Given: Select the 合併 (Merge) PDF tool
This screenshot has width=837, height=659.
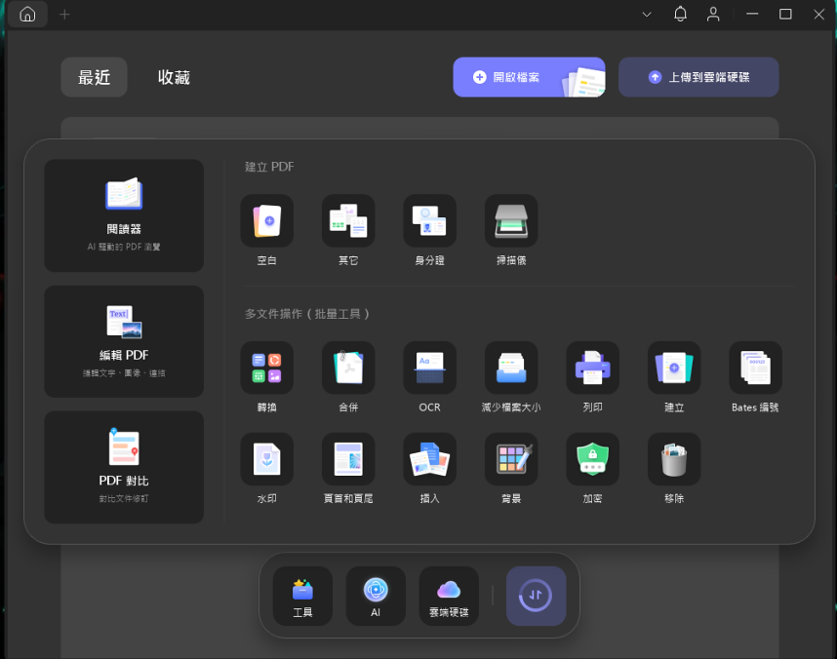Looking at the screenshot, I should (x=348, y=368).
